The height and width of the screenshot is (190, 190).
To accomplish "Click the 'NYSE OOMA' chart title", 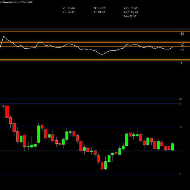I will click(x=27, y=2).
